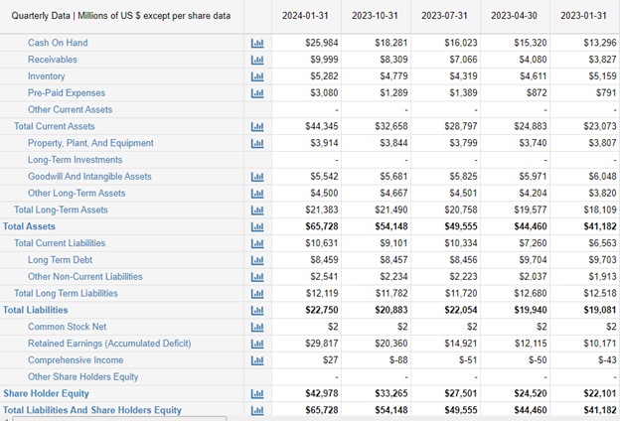Open the Comprehensive Income chart icon
Viewport: 620px width, 421px height.
coord(256,360)
